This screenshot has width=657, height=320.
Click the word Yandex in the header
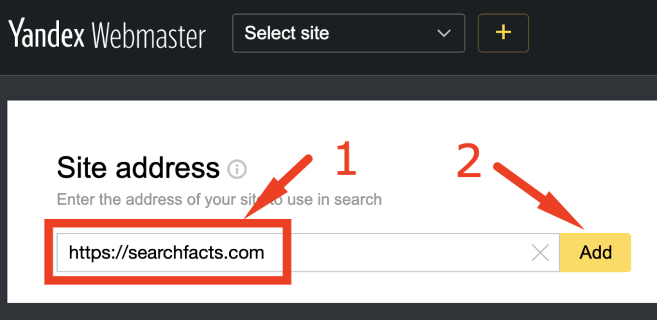click(x=46, y=33)
